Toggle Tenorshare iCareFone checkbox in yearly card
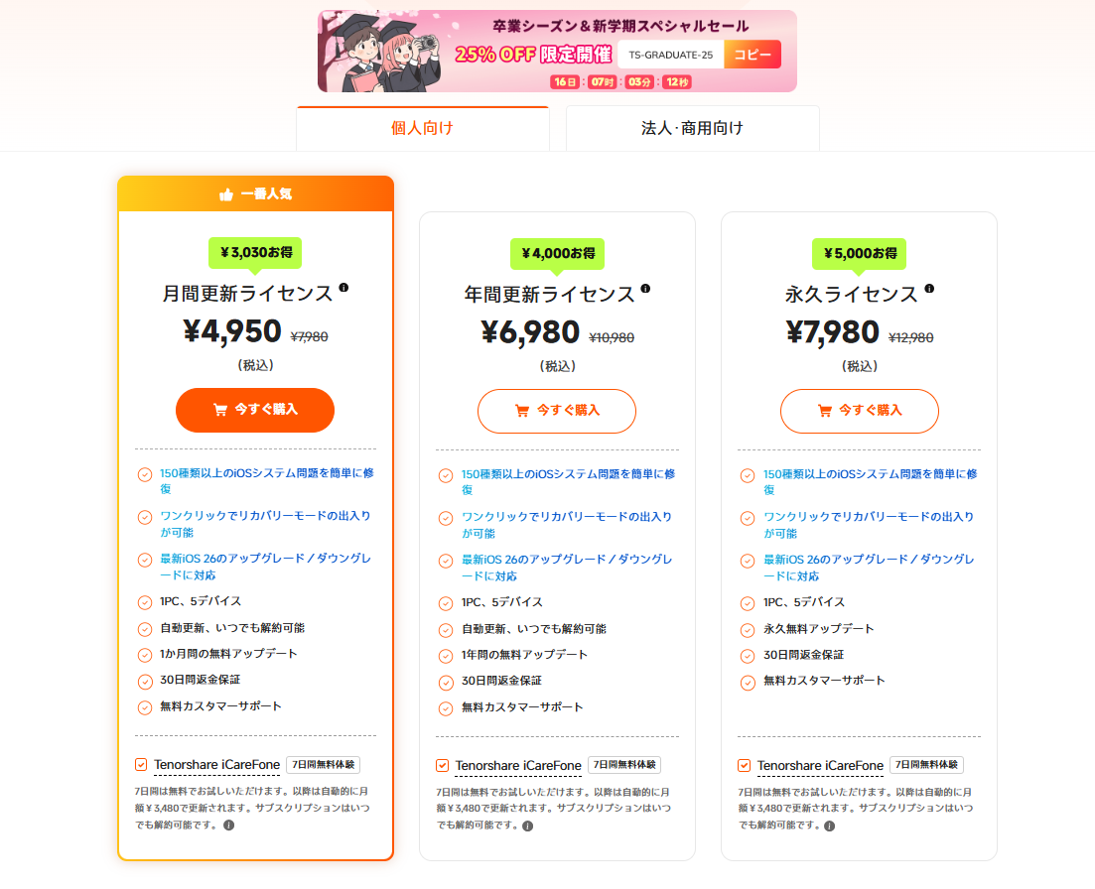1095x889 pixels. click(x=440, y=765)
